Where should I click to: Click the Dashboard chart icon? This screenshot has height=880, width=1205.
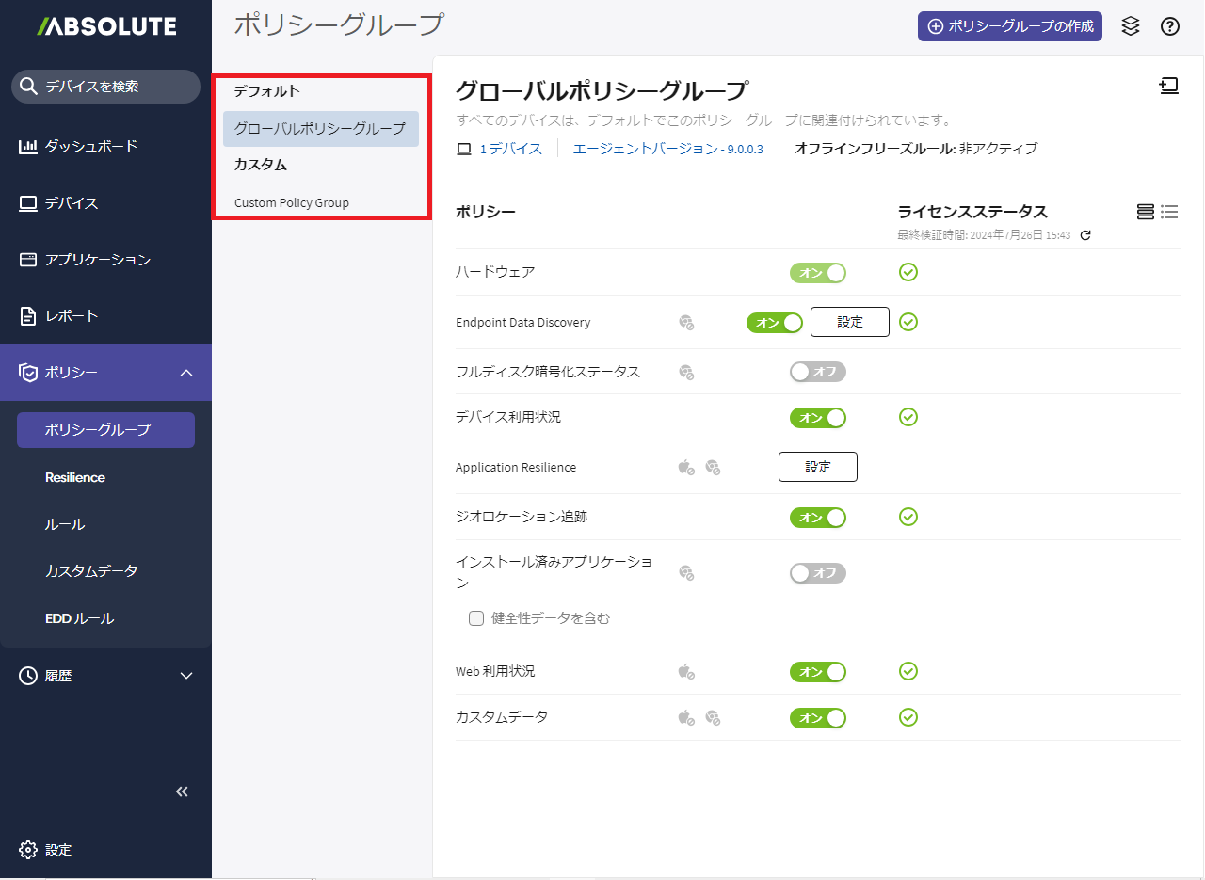click(x=28, y=146)
